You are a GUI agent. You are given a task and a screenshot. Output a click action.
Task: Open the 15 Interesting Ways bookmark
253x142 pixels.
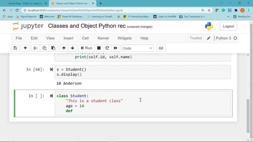coord(137,17)
